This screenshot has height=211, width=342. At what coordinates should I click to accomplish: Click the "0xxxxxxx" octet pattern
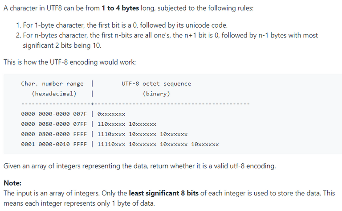(111, 114)
